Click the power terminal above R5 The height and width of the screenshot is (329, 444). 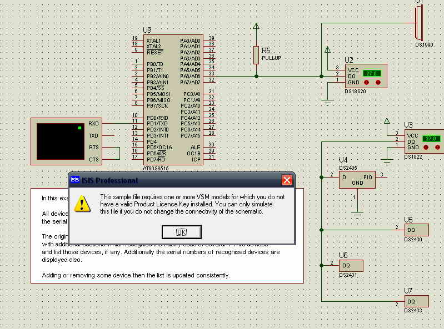(256, 27)
